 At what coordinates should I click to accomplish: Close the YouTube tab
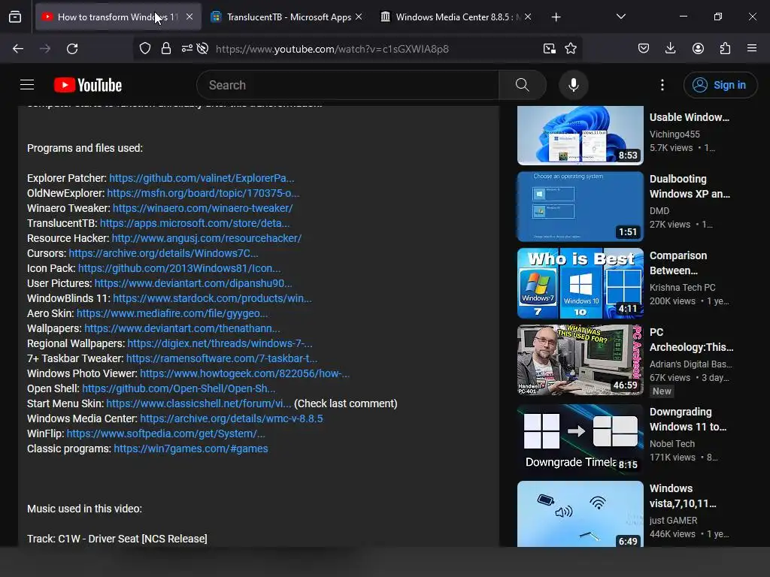(189, 17)
